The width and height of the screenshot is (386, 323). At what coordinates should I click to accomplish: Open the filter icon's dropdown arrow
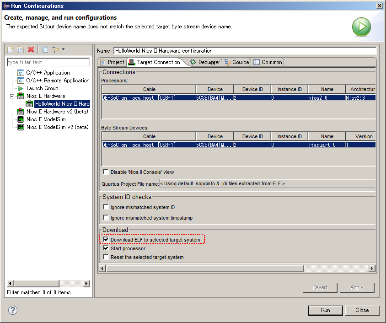63,49
